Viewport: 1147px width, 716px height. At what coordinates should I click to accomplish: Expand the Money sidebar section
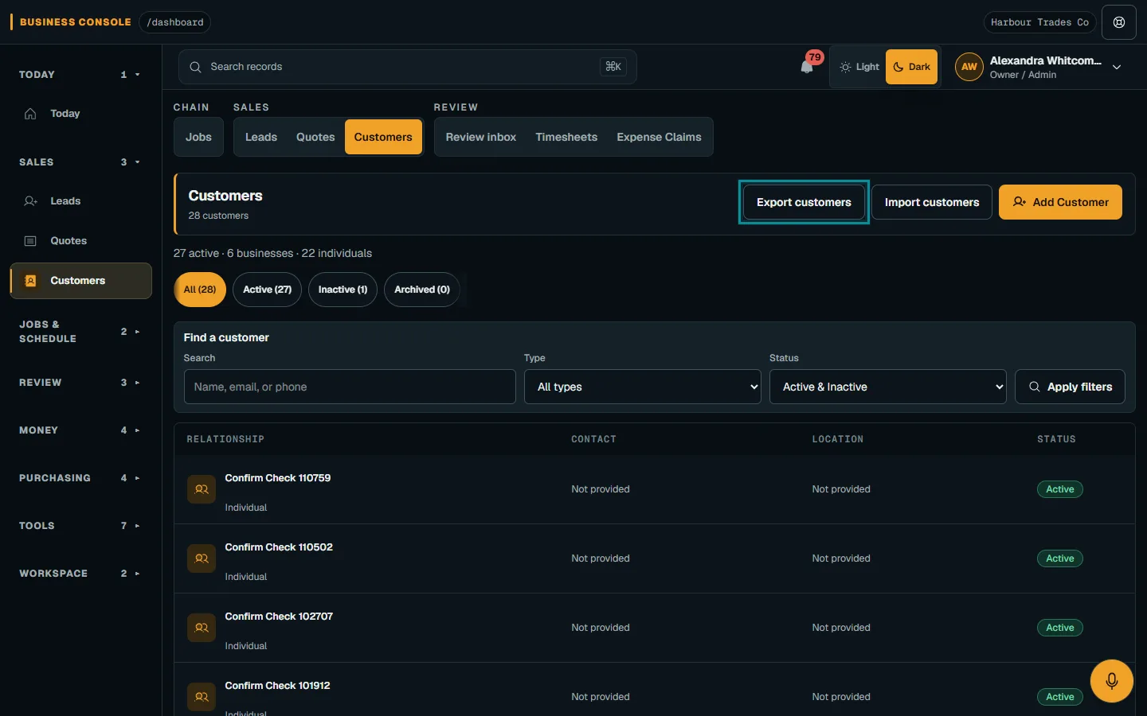coord(80,430)
